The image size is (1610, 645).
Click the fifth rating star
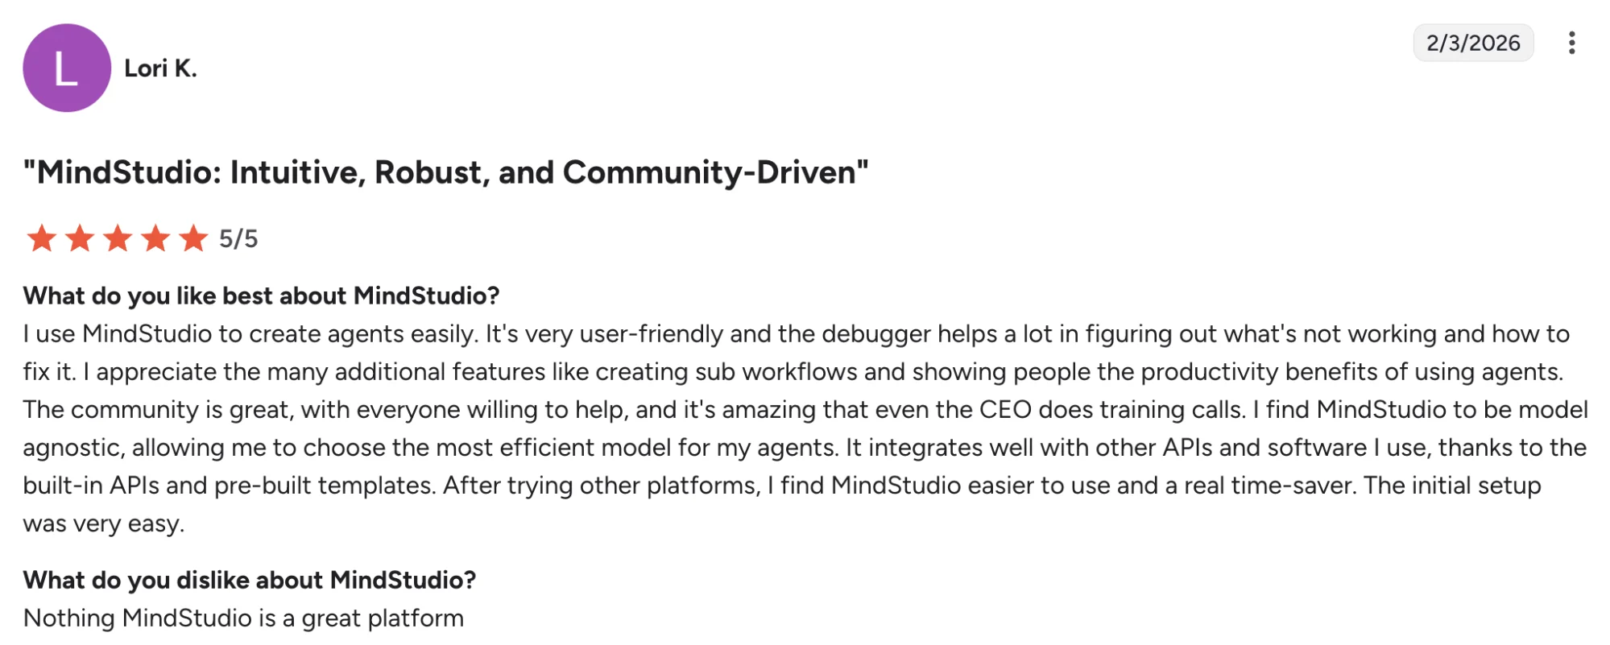coord(194,238)
